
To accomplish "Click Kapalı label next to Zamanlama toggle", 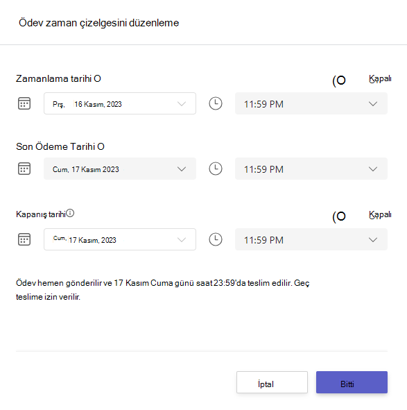I will (380, 78).
